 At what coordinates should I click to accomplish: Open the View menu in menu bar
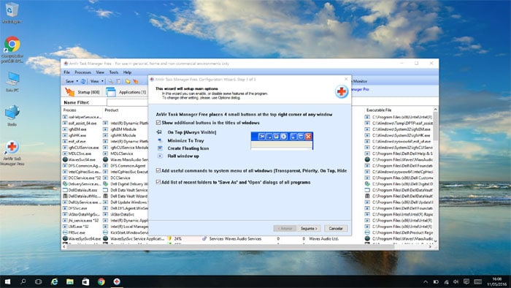pos(100,72)
